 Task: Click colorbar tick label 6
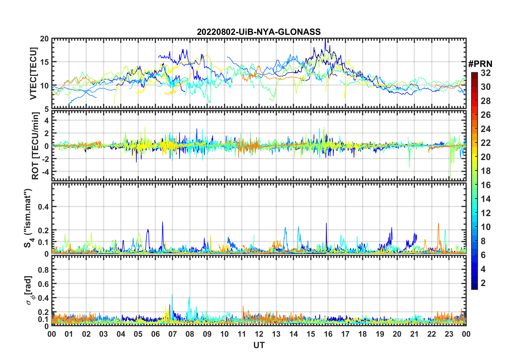[483, 255]
